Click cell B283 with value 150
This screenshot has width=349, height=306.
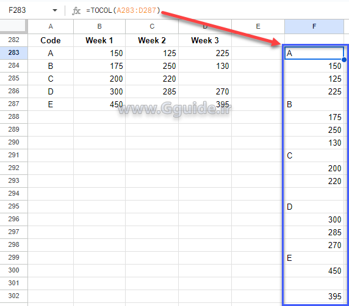[99, 53]
